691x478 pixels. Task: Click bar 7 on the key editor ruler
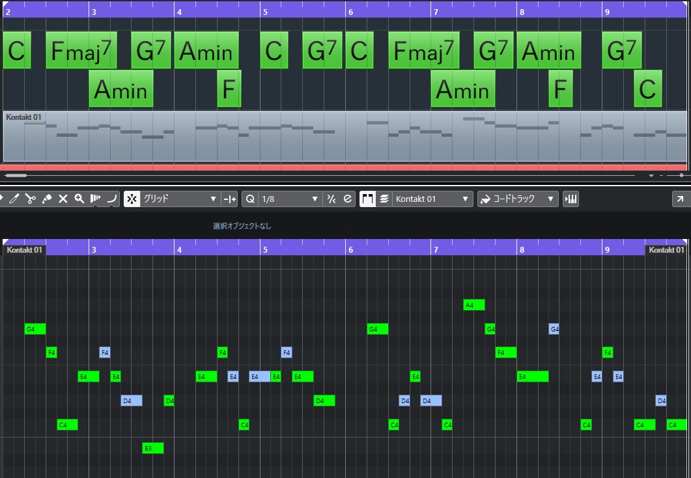[436, 250]
